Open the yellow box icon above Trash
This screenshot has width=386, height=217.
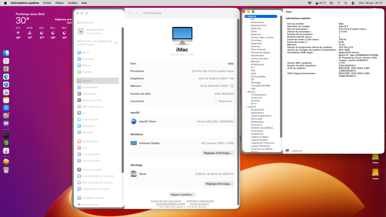pyautogui.click(x=6, y=162)
